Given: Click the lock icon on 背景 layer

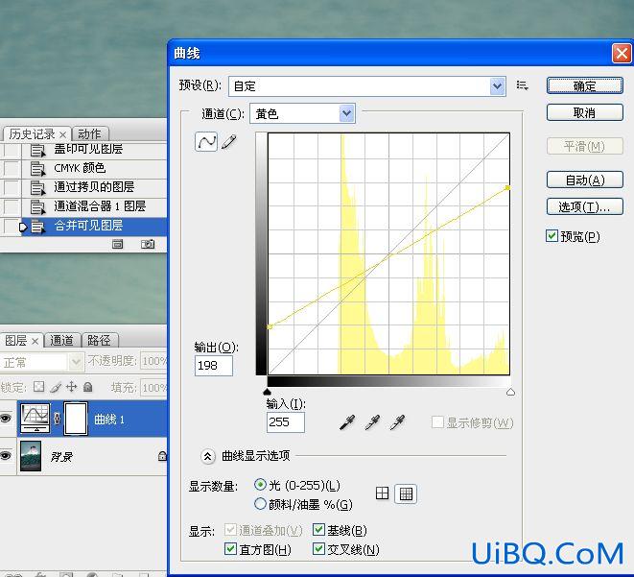Looking at the screenshot, I should click(162, 456).
